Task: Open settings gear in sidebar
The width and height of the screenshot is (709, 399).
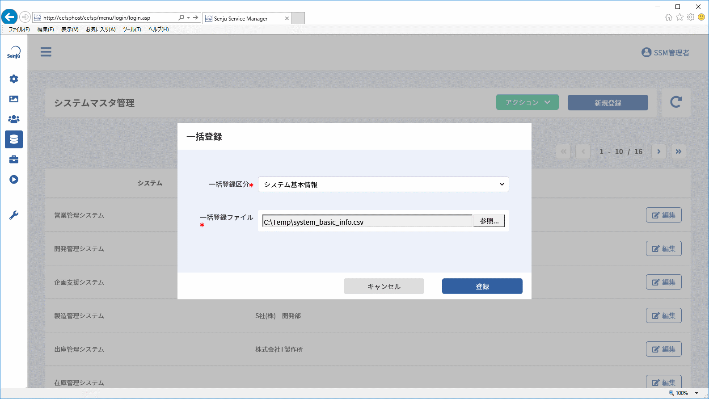Action: coord(14,79)
